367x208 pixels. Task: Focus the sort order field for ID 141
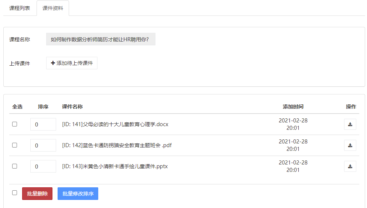(43, 124)
